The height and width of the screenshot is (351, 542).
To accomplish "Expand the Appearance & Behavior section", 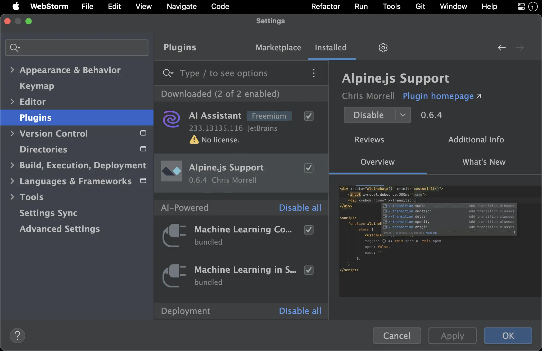I will tap(12, 70).
